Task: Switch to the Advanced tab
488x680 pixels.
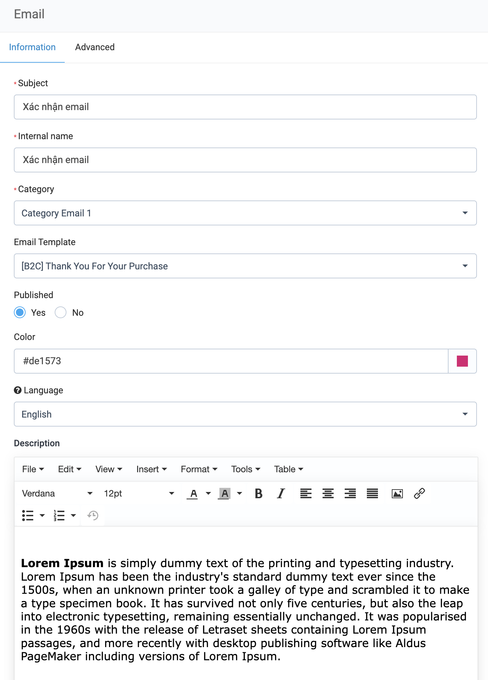Action: (95, 47)
